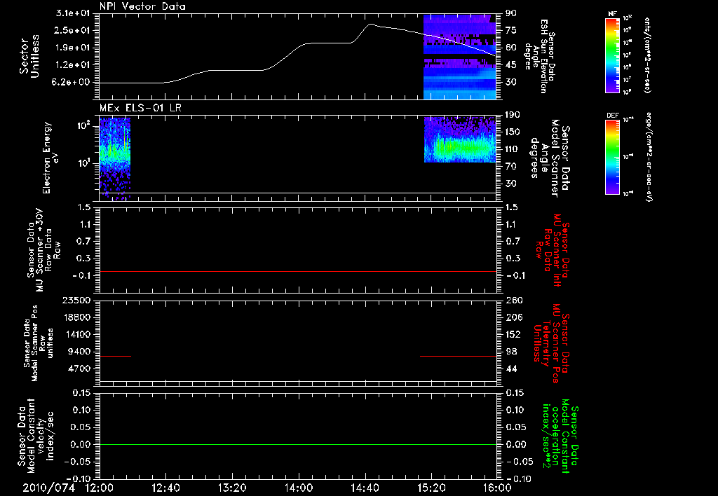Click the 1.2e+01 sector tick value
The image size is (718, 496).
coord(72,65)
